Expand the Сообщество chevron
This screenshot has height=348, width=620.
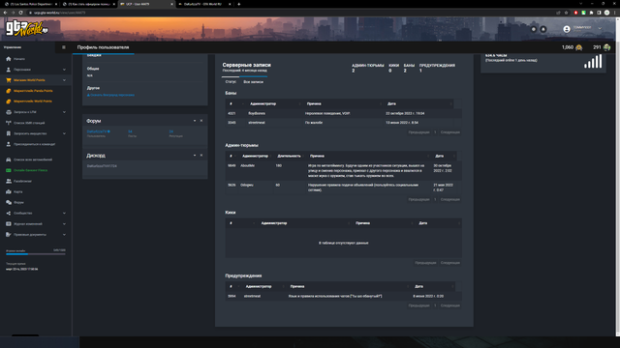[x=64, y=213]
